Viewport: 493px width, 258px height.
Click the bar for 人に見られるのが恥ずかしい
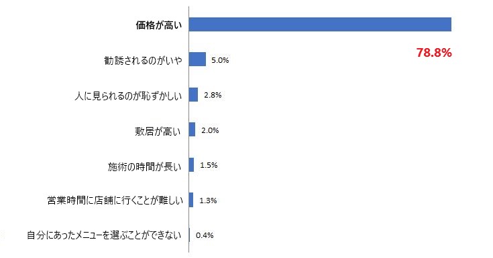point(193,95)
